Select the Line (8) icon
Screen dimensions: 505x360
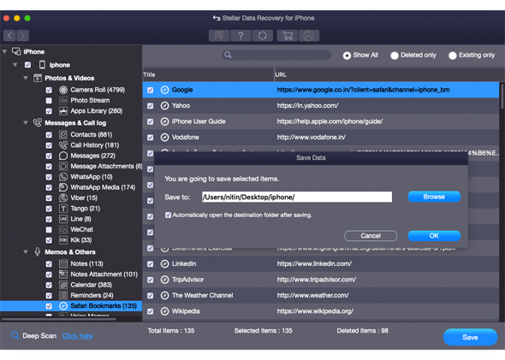tap(63, 219)
